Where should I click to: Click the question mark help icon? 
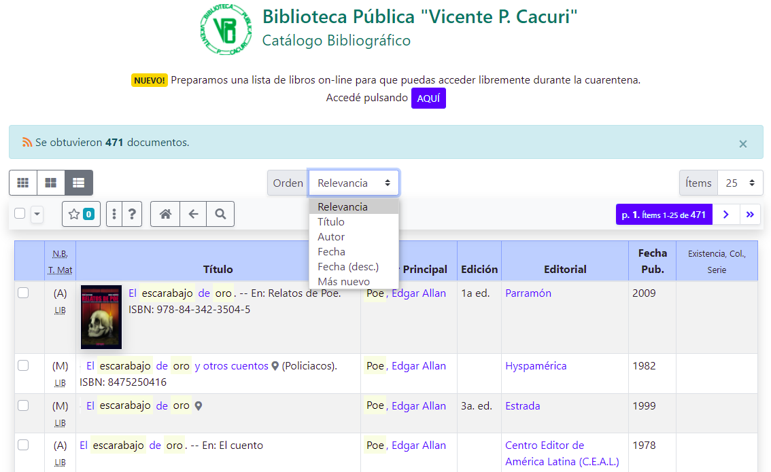pos(132,214)
